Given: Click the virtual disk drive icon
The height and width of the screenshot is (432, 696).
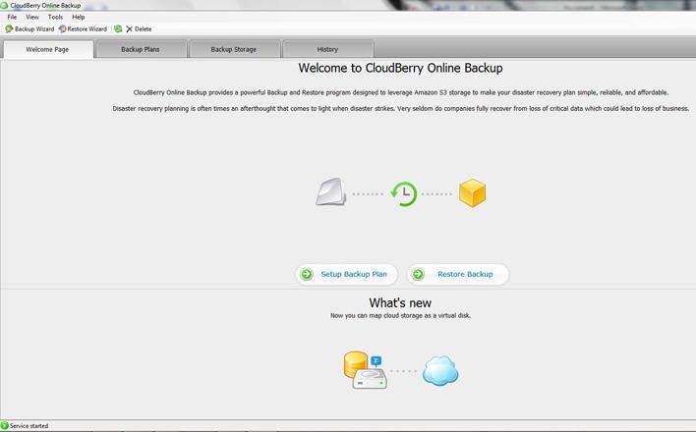Looking at the screenshot, I should point(365,371).
